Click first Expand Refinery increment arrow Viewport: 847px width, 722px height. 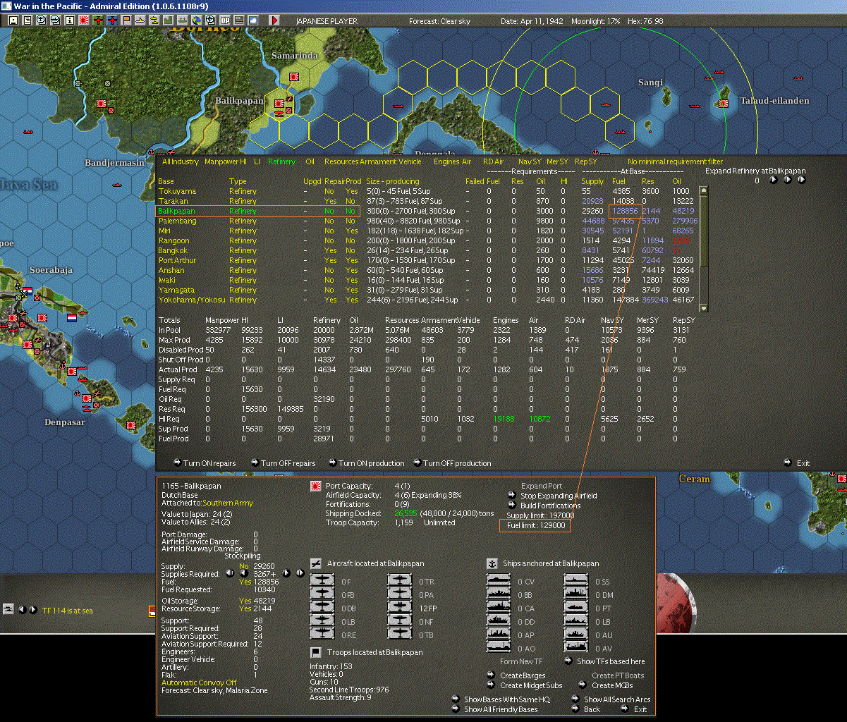[x=773, y=180]
